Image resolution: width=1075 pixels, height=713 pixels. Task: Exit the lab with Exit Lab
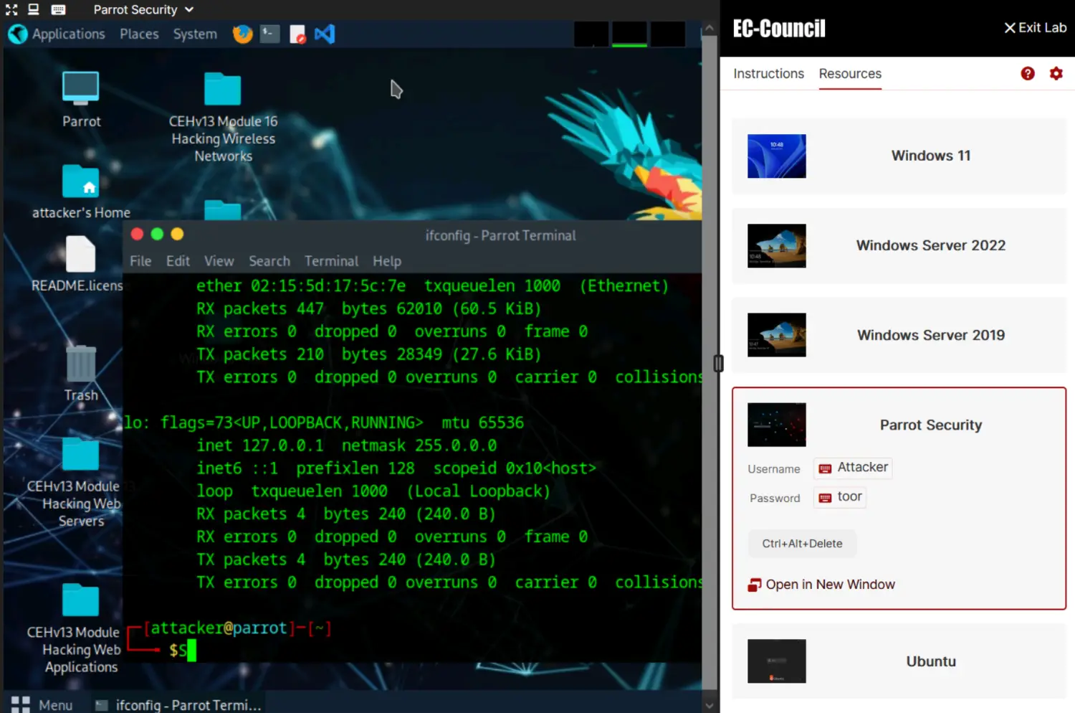pos(1035,27)
